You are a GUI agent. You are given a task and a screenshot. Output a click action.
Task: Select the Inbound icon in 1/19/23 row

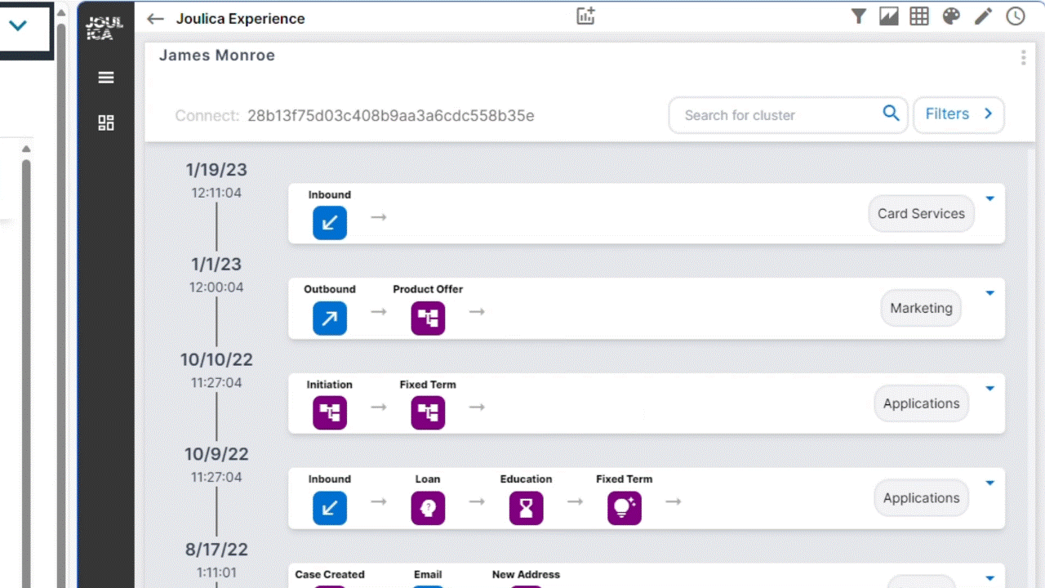330,223
